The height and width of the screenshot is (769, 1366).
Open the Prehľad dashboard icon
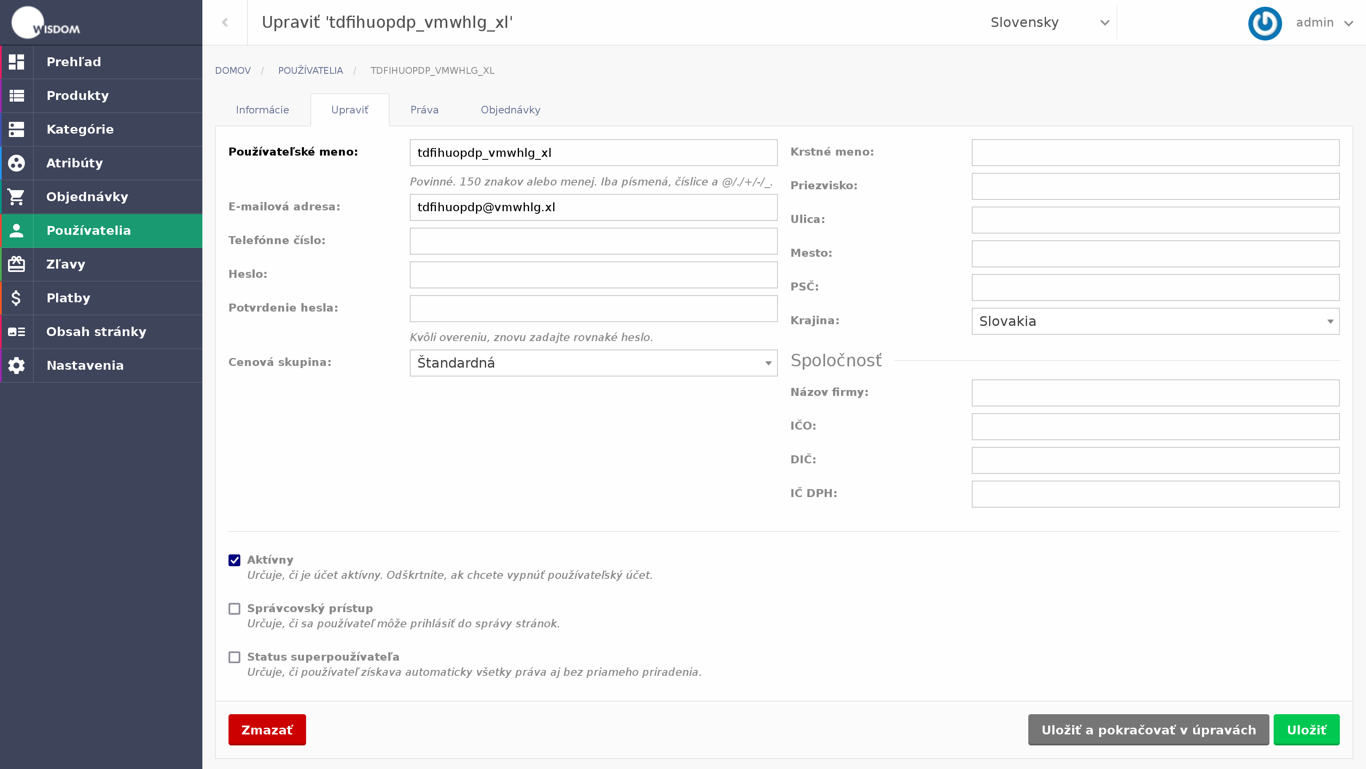[x=16, y=62]
